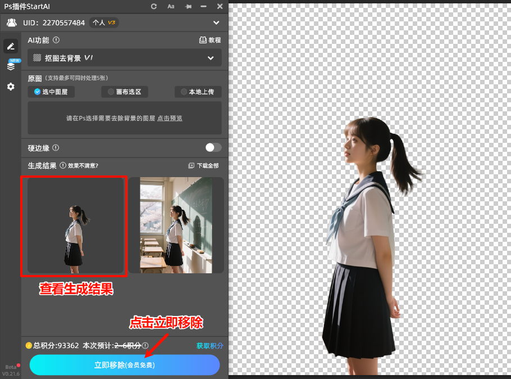Toggle the 硬边缘 hard edge switch
The height and width of the screenshot is (379, 511).
tap(212, 147)
